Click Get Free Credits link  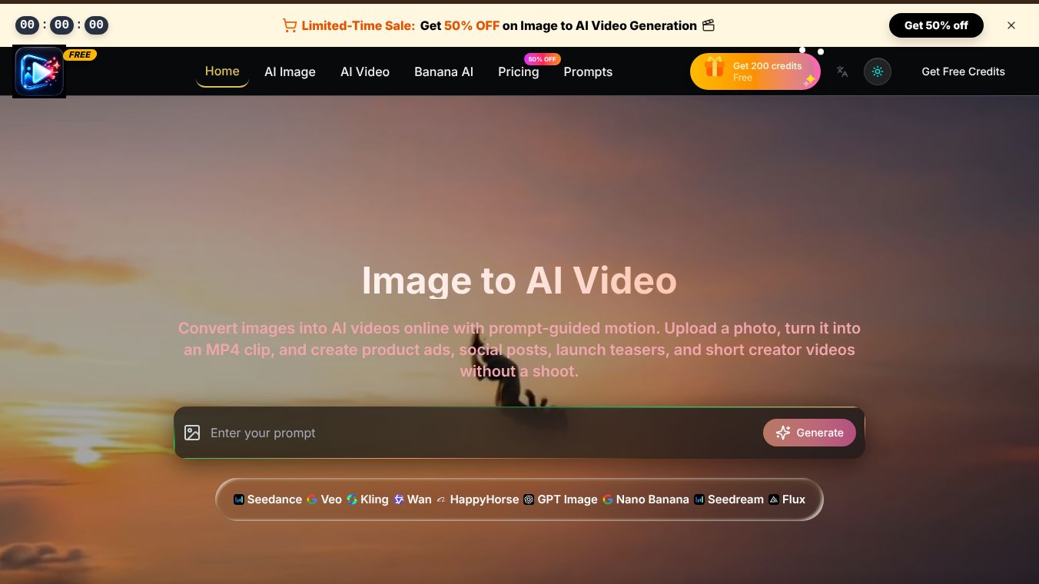tap(963, 71)
